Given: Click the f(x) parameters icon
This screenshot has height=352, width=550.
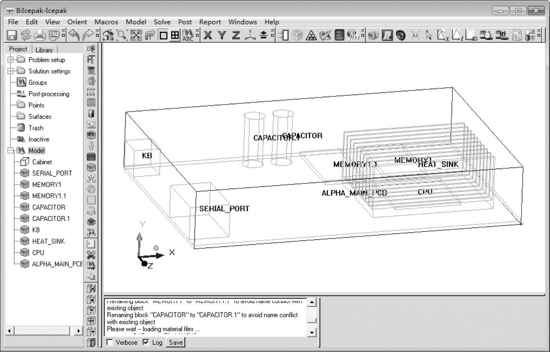Looking at the screenshot, I should click(x=353, y=35).
